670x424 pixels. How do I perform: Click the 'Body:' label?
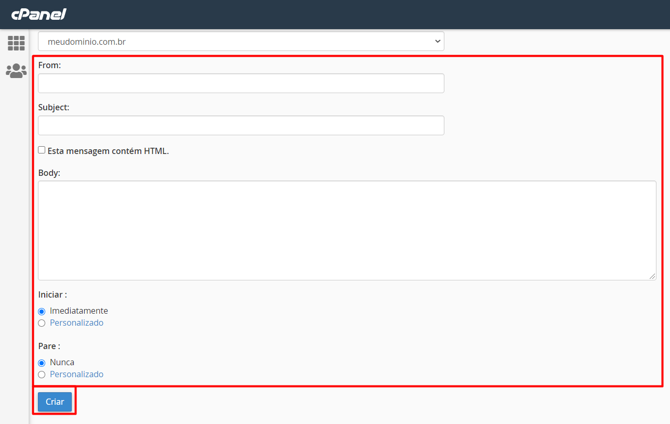49,173
